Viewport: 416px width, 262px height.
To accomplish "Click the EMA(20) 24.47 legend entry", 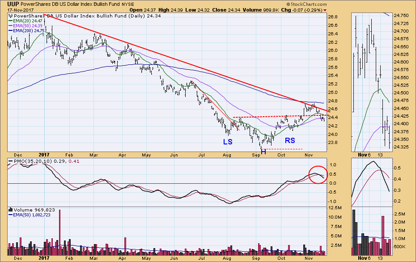I will [25, 21].
